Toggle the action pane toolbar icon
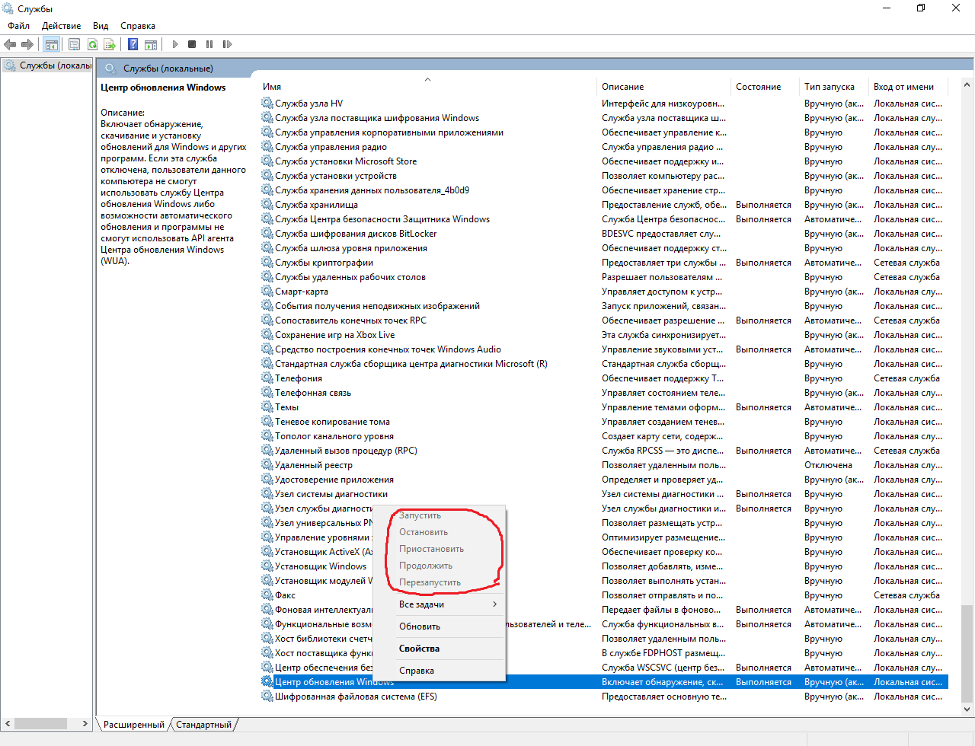Image resolution: width=975 pixels, height=746 pixels. (x=151, y=44)
